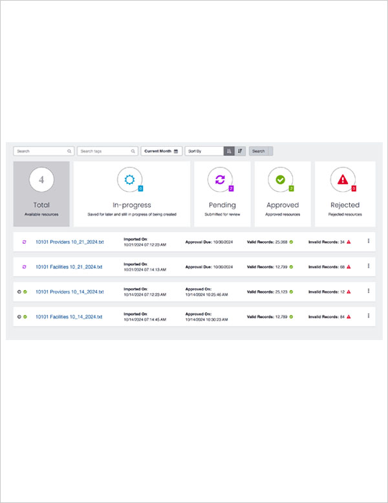Click gray circle icon on Facilities 10_14_2024 row
Viewport: 388px width, 503px height.
19,317
